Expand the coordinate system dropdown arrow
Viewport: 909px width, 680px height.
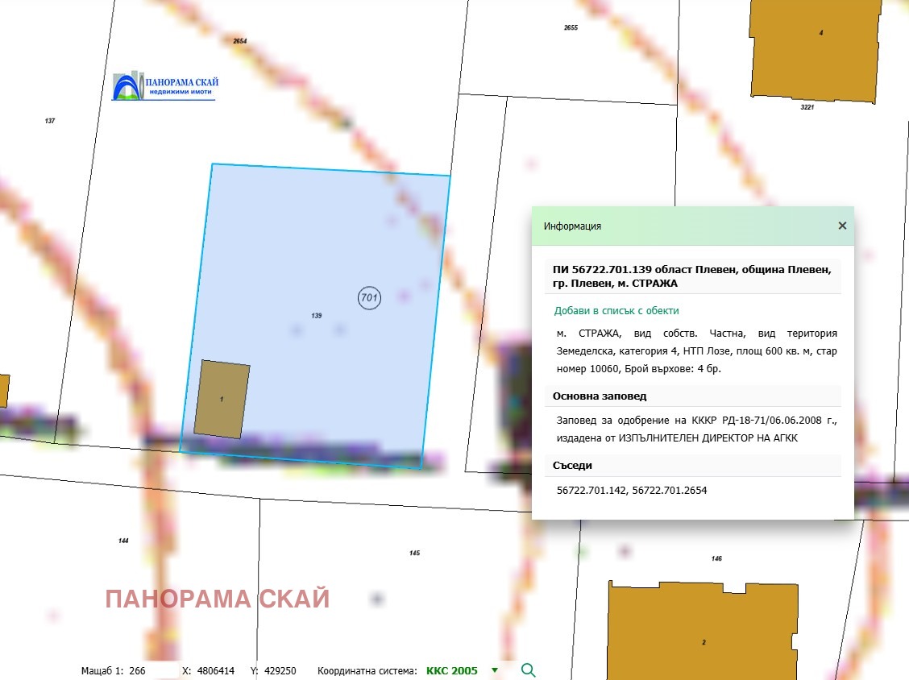pyautogui.click(x=495, y=670)
